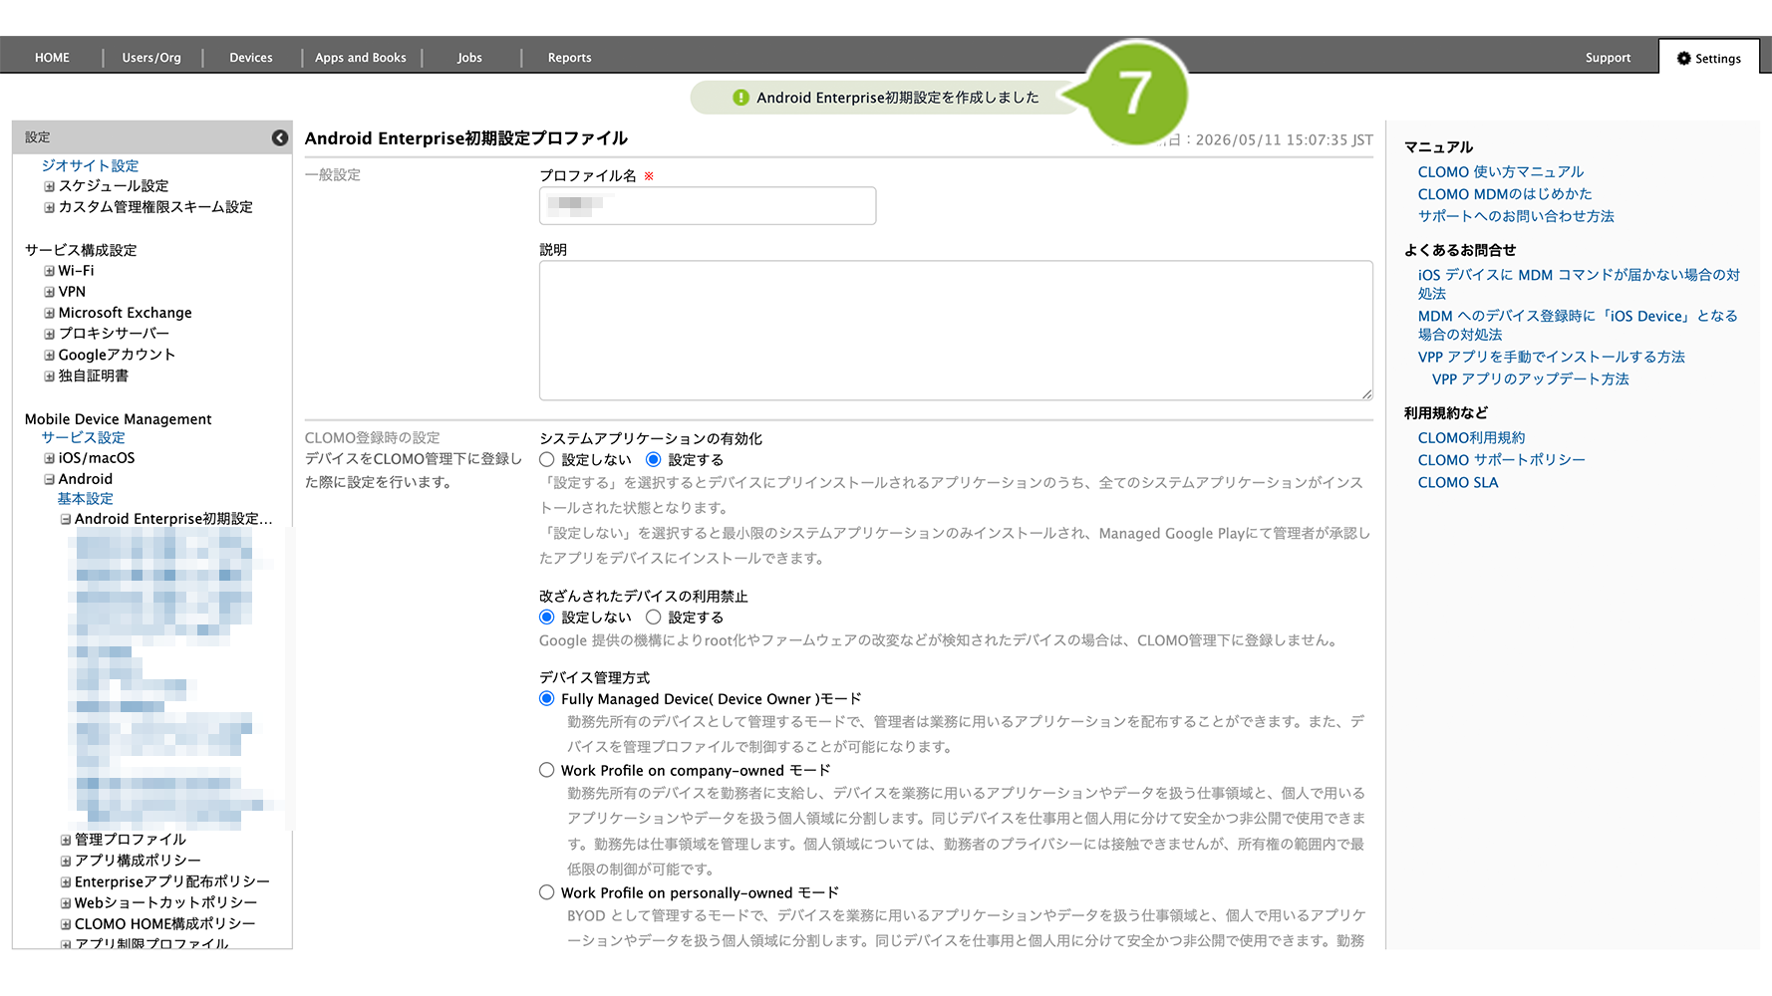Viewport: 1772px width, 996px height.
Task: Open the Support menu item
Action: [x=1608, y=58]
